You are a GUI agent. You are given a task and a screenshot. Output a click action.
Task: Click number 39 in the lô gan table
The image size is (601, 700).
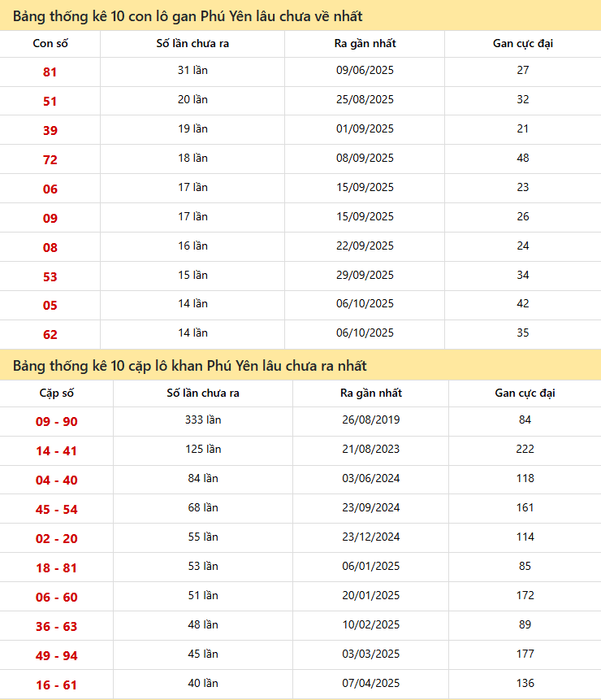pos(50,131)
